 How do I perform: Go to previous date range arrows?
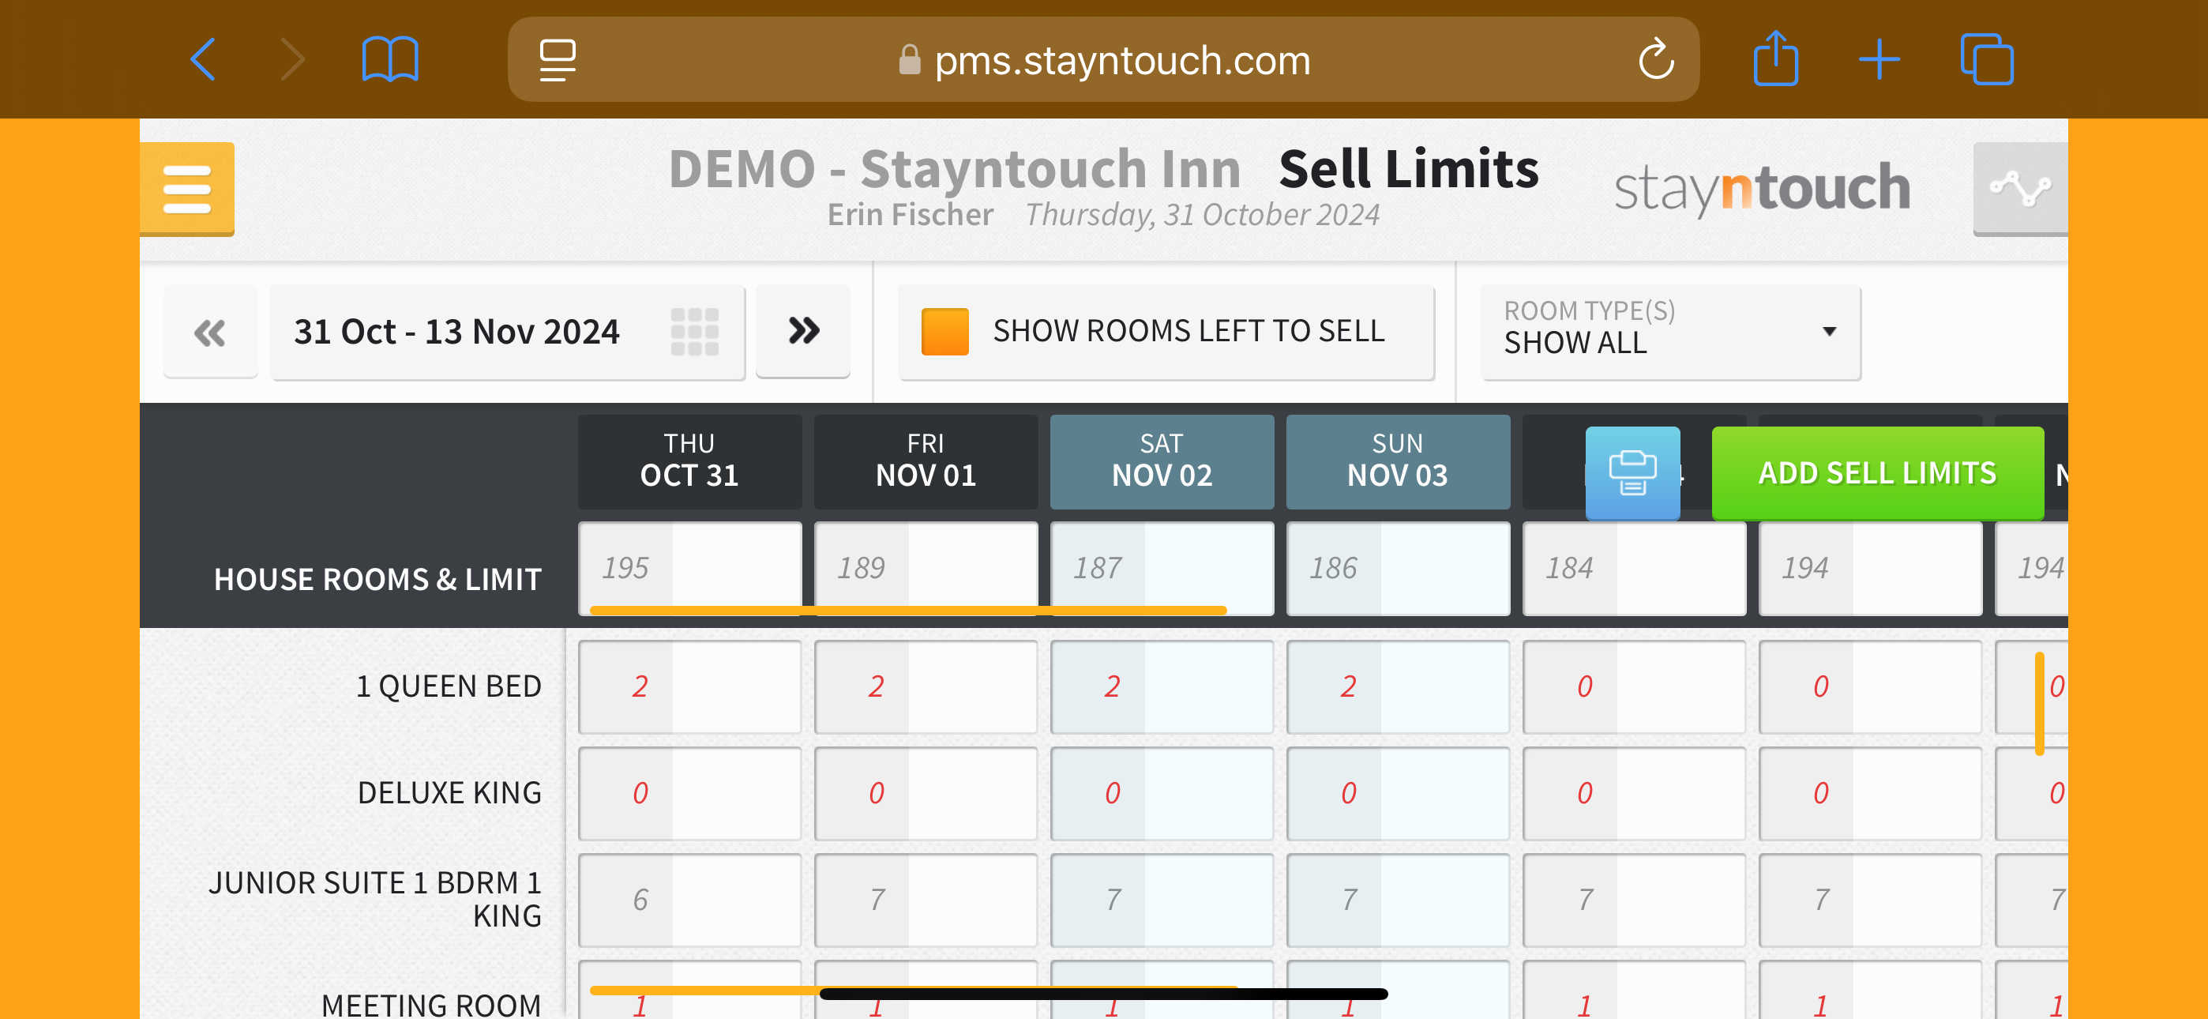point(210,332)
